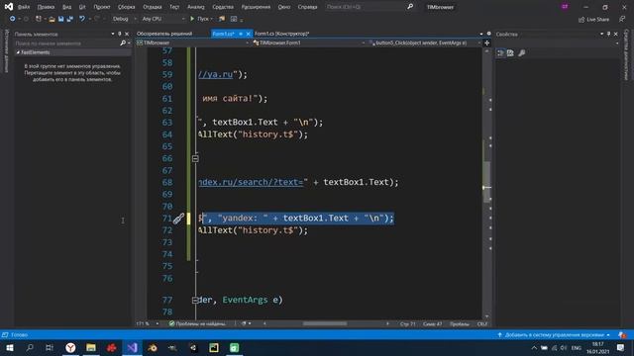Click the search magnifier in the title bar
The width and height of the screenshot is (634, 356).
tap(410, 7)
